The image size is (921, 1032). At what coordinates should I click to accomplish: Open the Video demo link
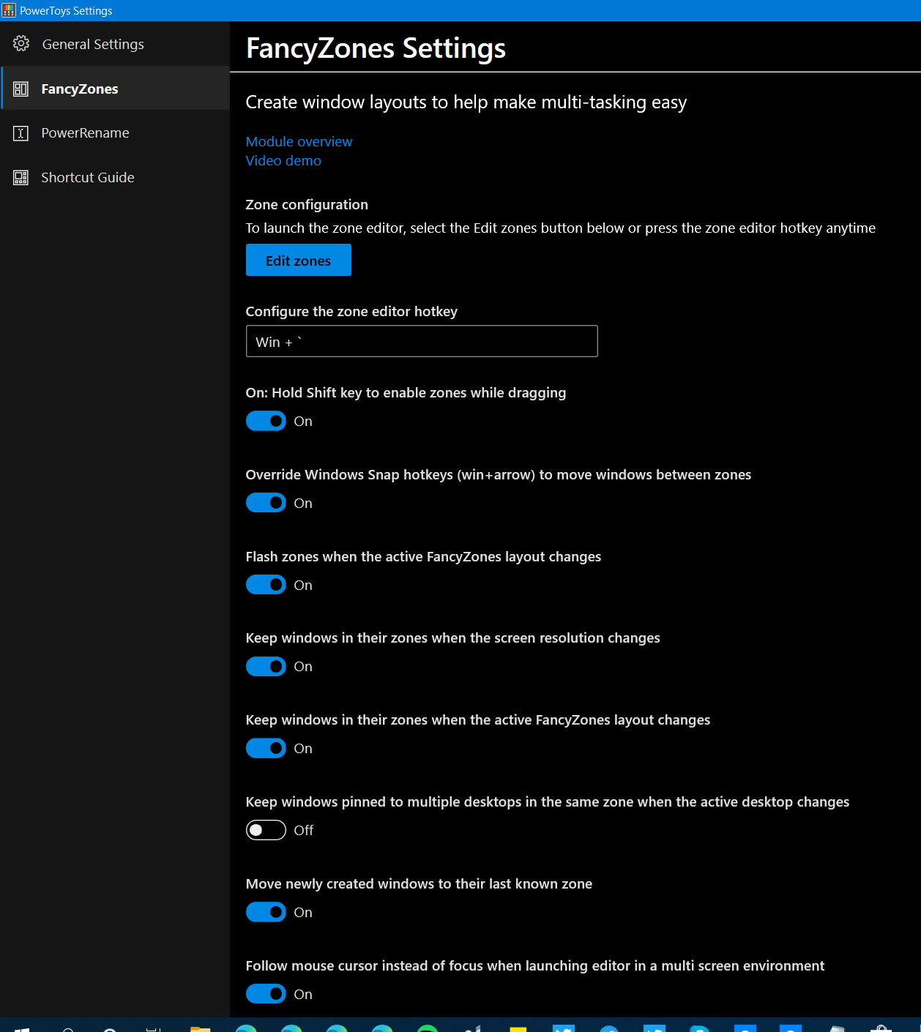coord(283,160)
